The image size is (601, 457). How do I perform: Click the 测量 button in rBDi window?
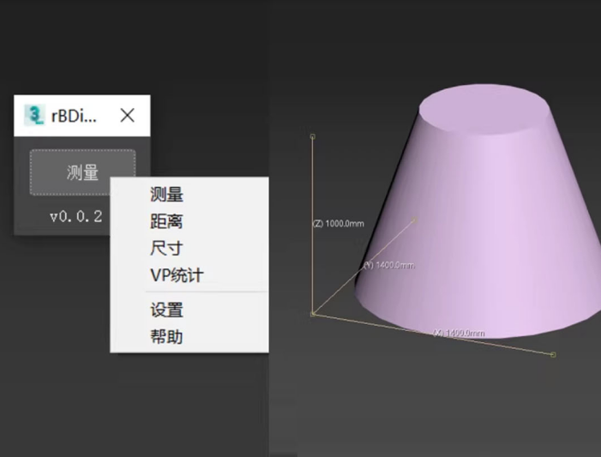tap(82, 172)
